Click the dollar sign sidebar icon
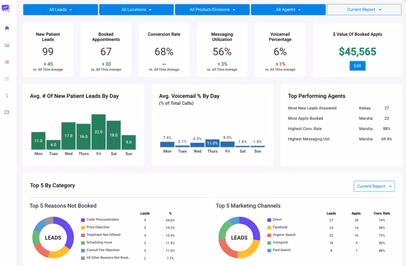This screenshot has height=266, width=406. (7, 96)
